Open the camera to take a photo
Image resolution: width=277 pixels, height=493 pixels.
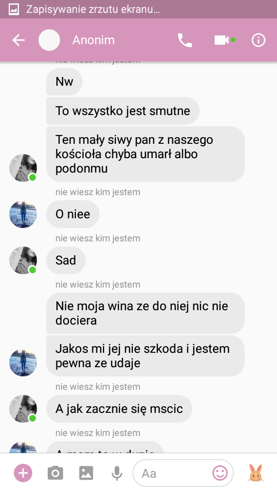[55, 473]
